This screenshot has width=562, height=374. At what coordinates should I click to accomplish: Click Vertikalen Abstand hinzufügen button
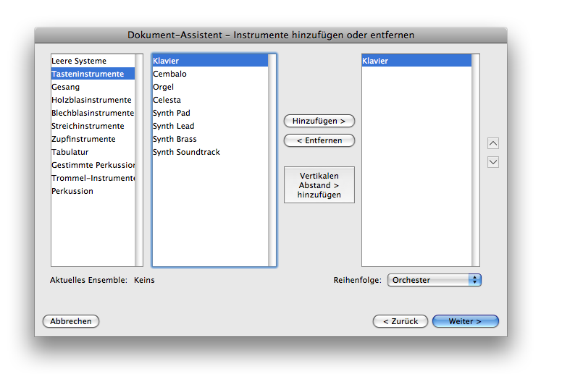(319, 185)
